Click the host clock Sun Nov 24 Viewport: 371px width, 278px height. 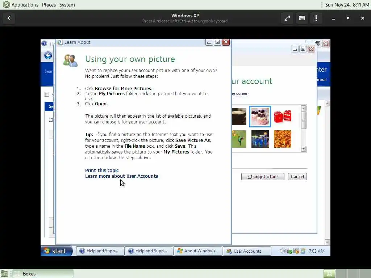click(x=347, y=5)
